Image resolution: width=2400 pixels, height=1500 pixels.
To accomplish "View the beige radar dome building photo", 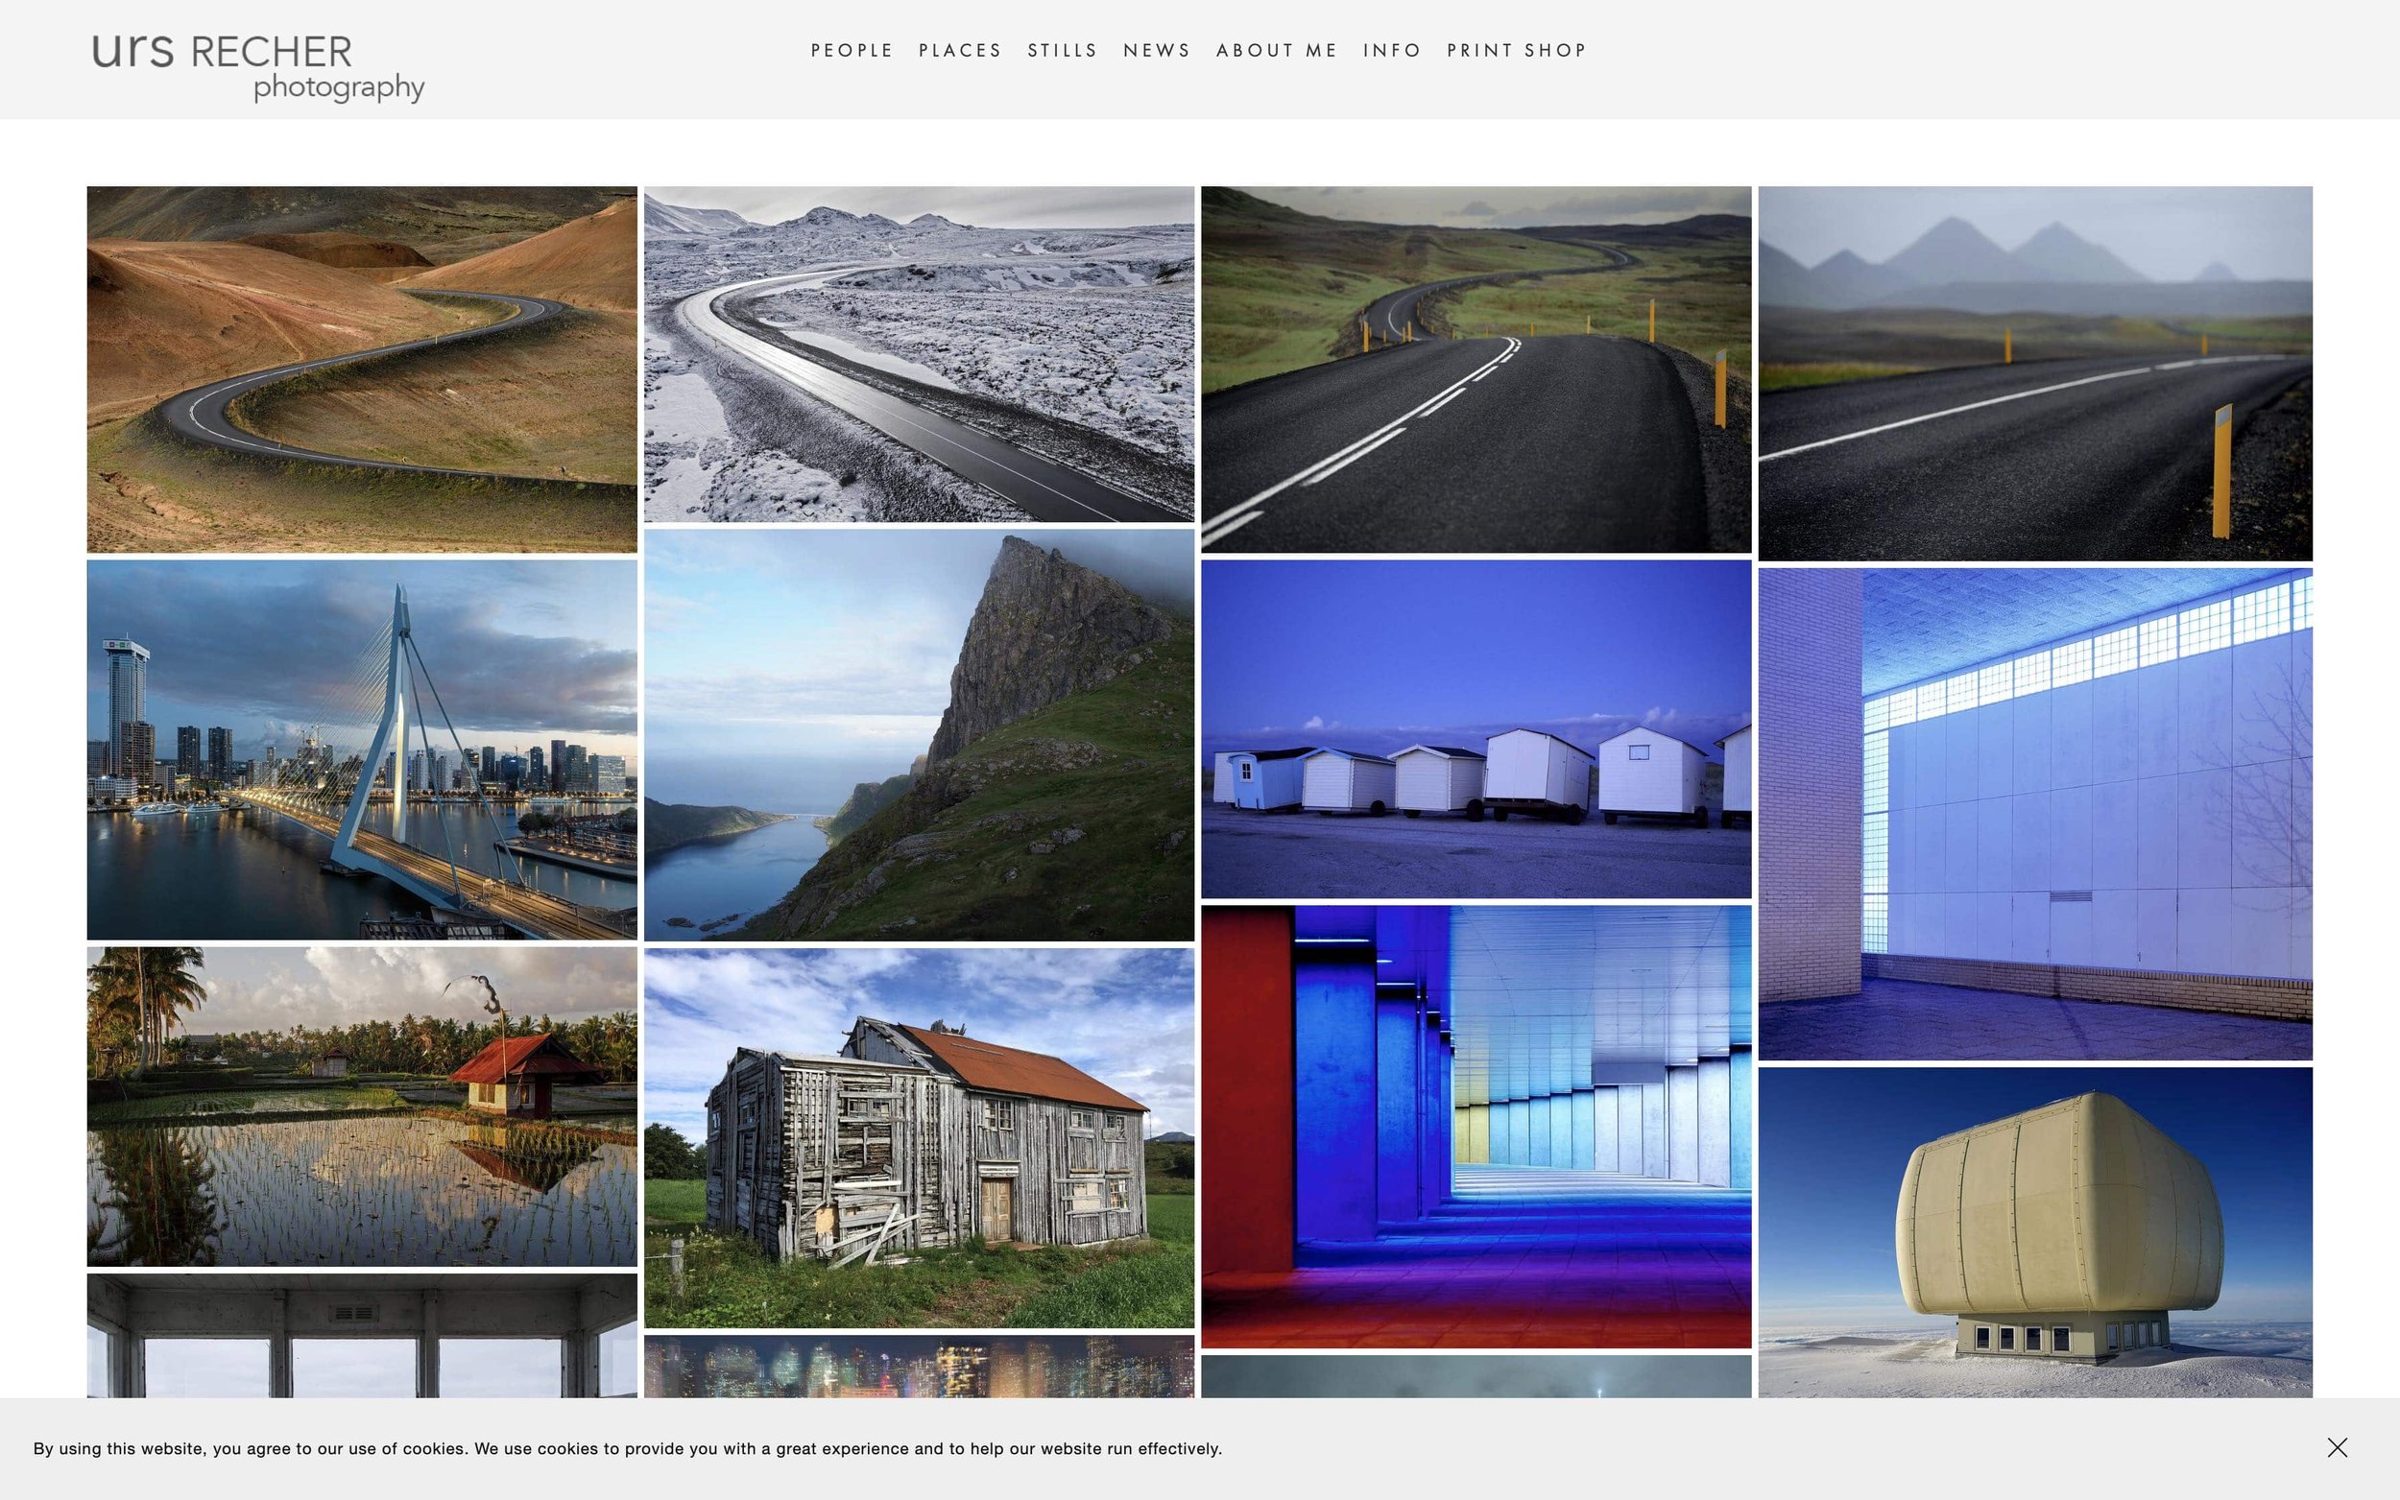I will (x=2034, y=1232).
